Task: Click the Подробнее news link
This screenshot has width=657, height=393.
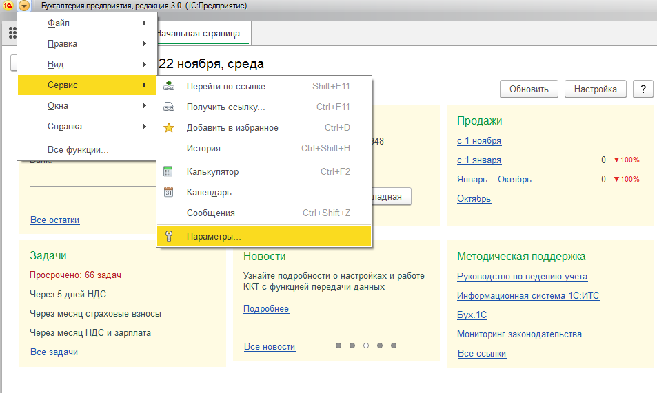Action: click(x=266, y=309)
